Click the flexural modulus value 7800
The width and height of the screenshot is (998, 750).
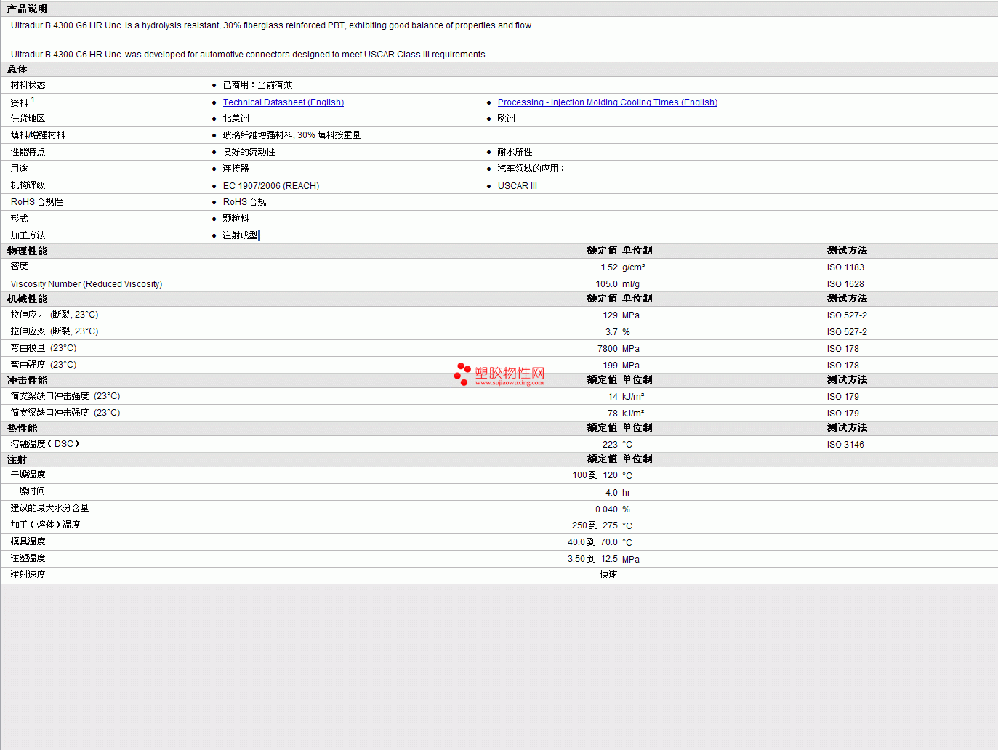pos(608,349)
